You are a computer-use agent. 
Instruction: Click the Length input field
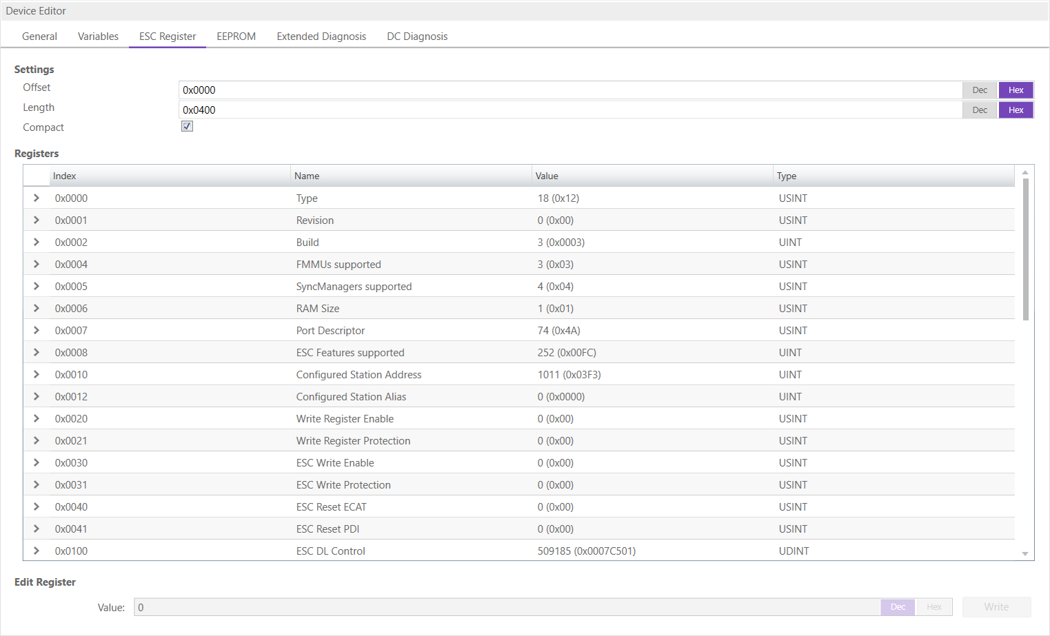tap(569, 110)
